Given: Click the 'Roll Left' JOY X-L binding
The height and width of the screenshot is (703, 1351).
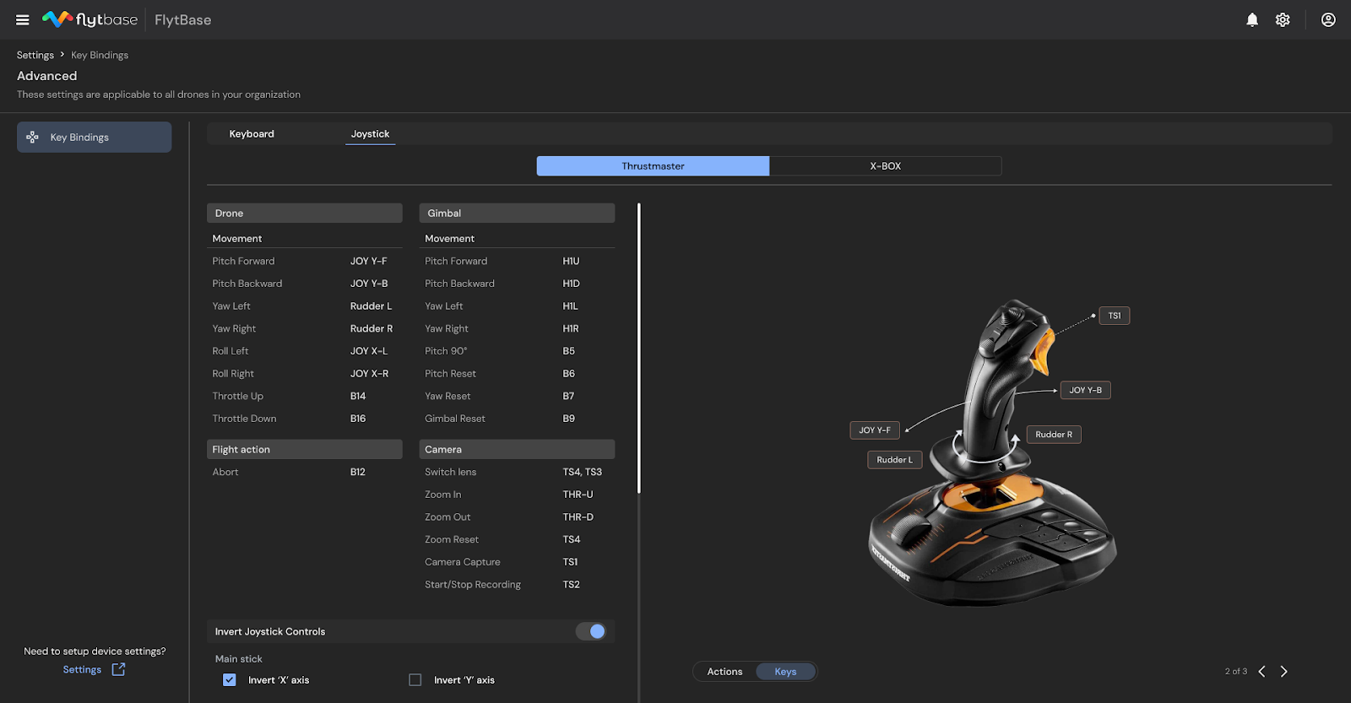Looking at the screenshot, I should click(x=369, y=351).
